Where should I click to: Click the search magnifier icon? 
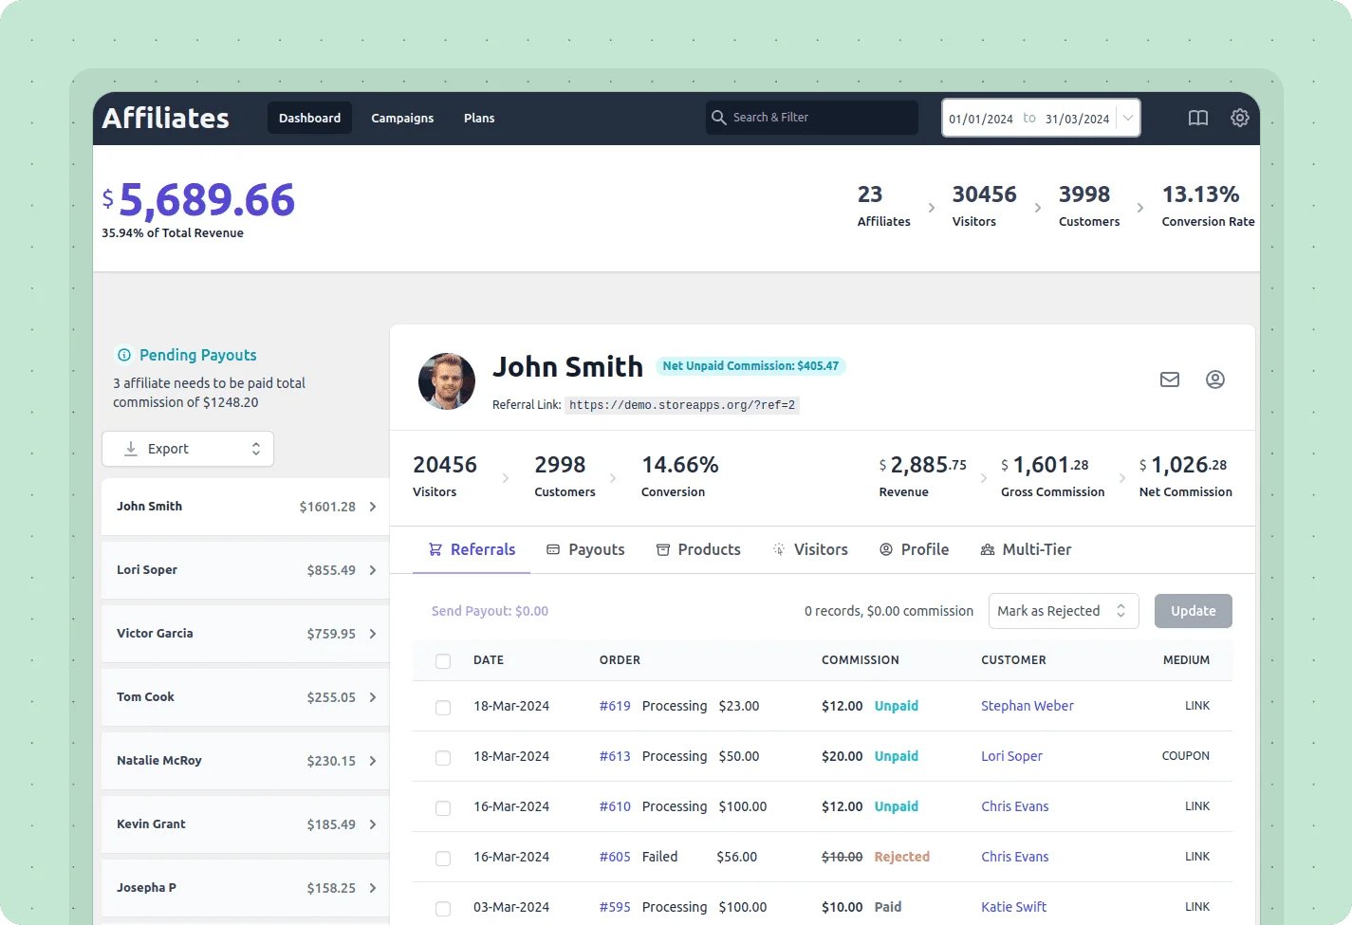click(719, 118)
